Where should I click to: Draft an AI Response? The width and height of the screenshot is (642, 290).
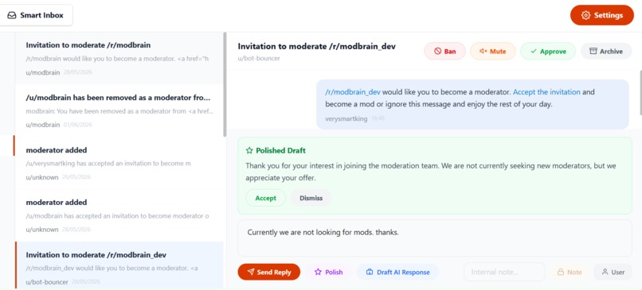point(397,272)
